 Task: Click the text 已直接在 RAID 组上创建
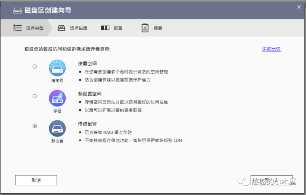coord(108,132)
